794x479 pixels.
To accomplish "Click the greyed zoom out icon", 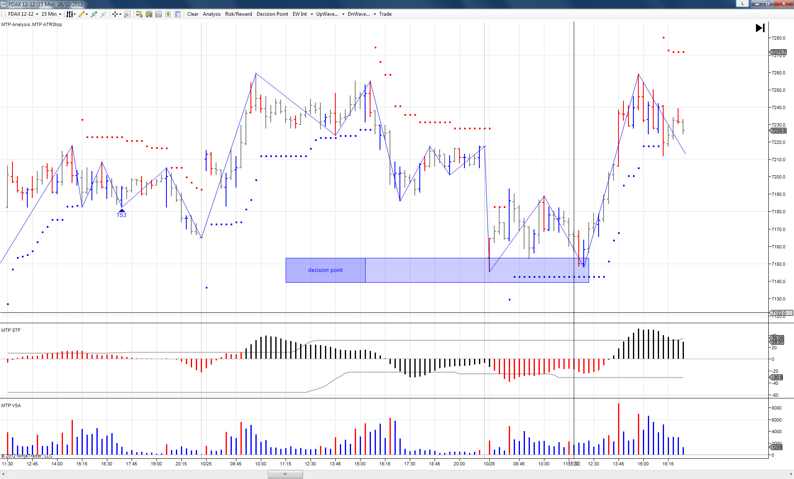I will pos(103,14).
